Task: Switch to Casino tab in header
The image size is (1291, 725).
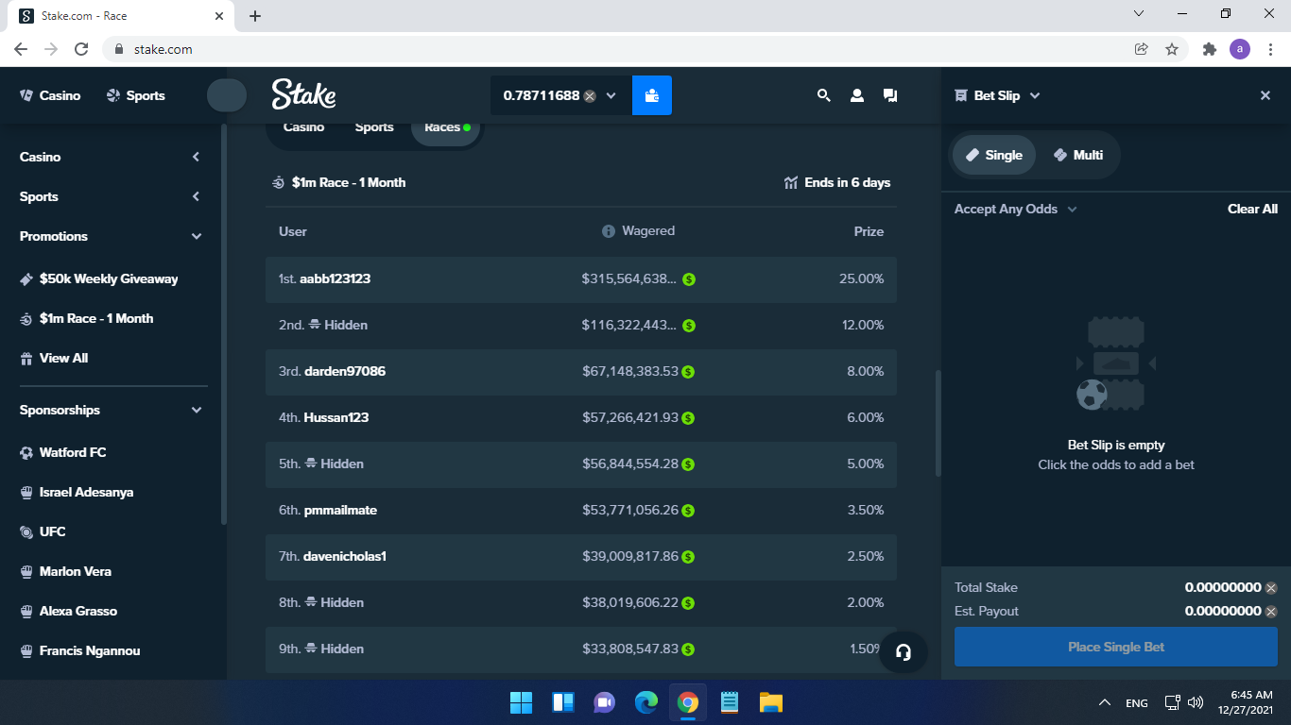Action: (x=50, y=95)
